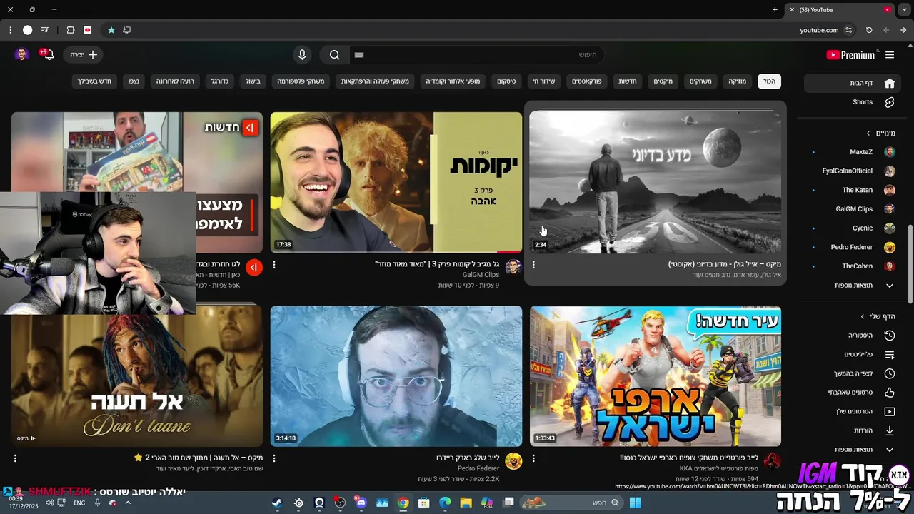Open Cycnic channel subscription

click(x=854, y=228)
